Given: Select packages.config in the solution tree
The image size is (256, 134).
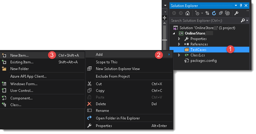Looking at the screenshot, I should pyautogui.click(x=203, y=61).
